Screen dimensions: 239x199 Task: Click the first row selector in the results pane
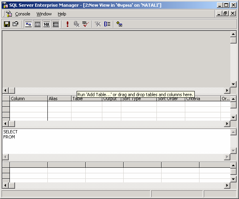6,170
